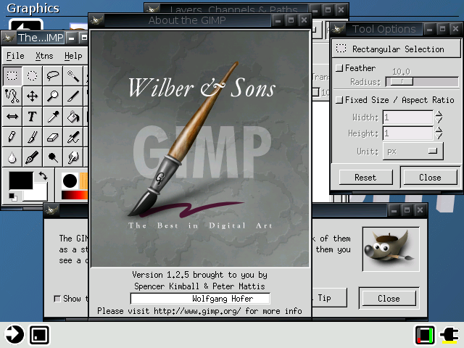Select the Magnify zoom tool
This screenshot has height=348, width=464.
(x=53, y=96)
